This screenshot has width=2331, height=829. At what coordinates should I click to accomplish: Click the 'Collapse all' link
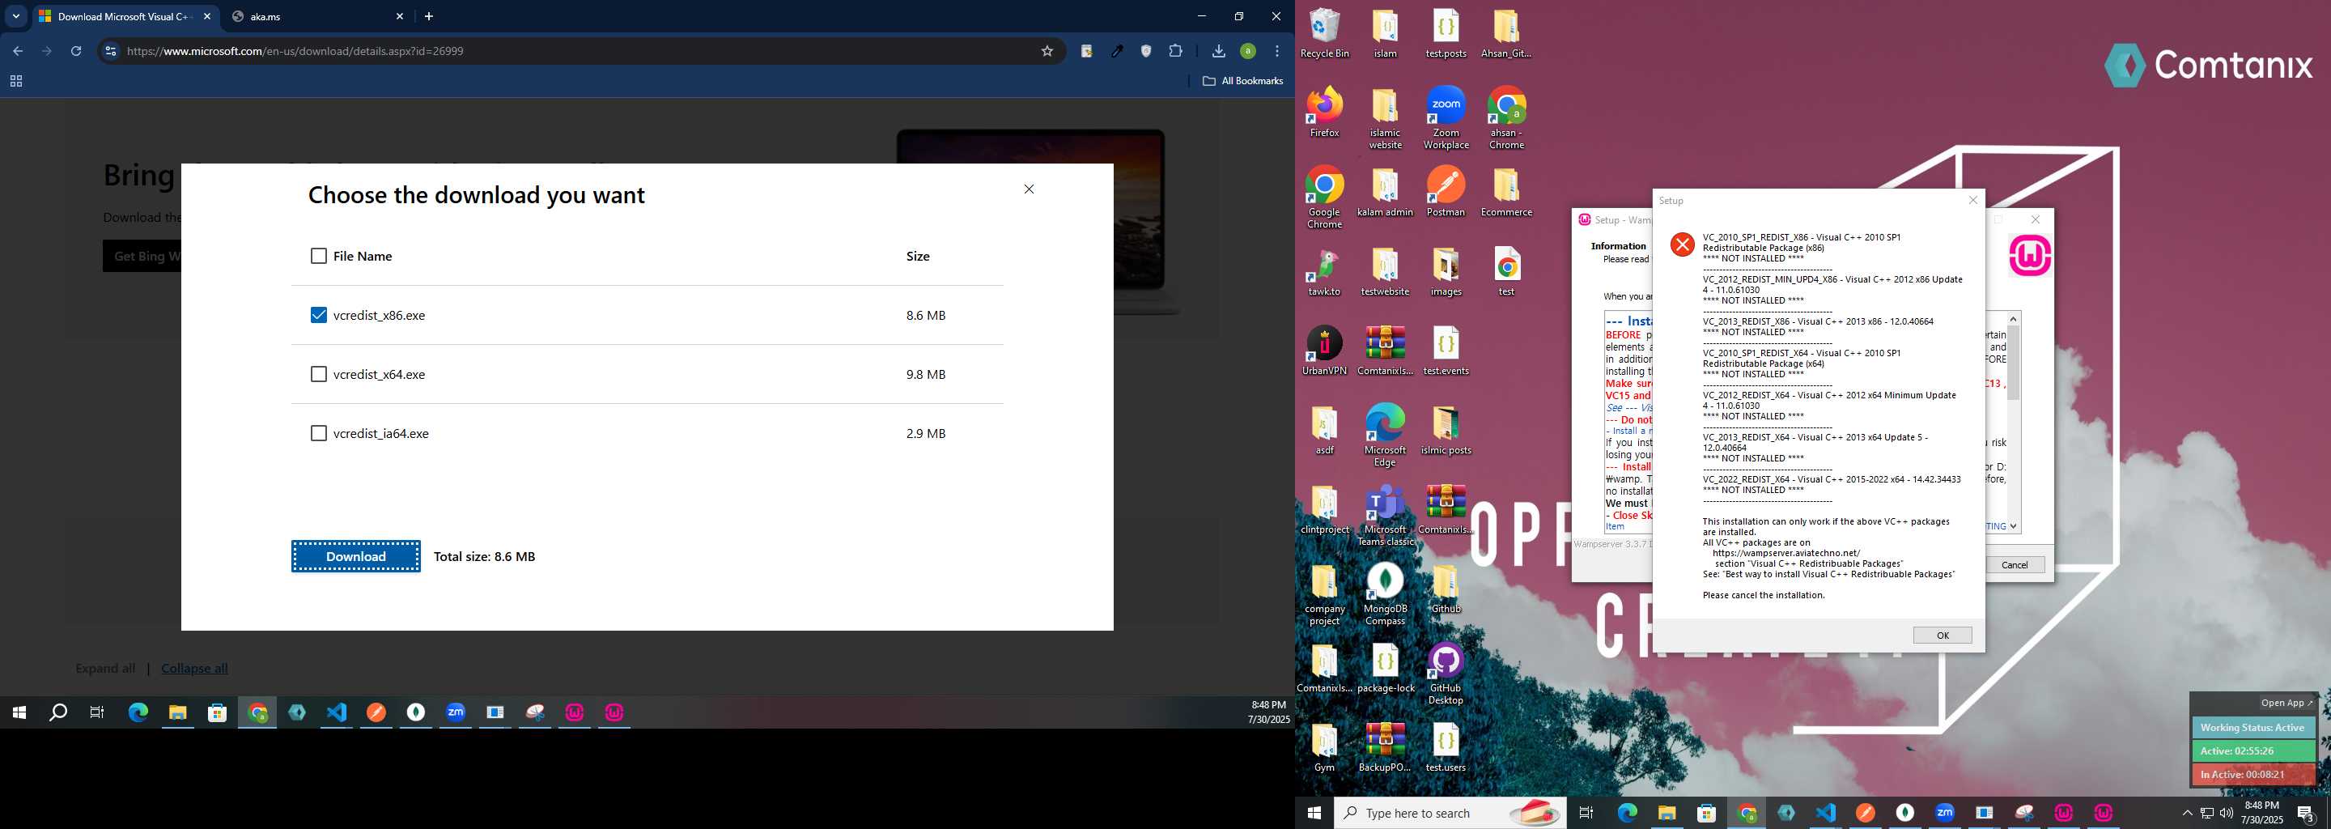pos(194,668)
